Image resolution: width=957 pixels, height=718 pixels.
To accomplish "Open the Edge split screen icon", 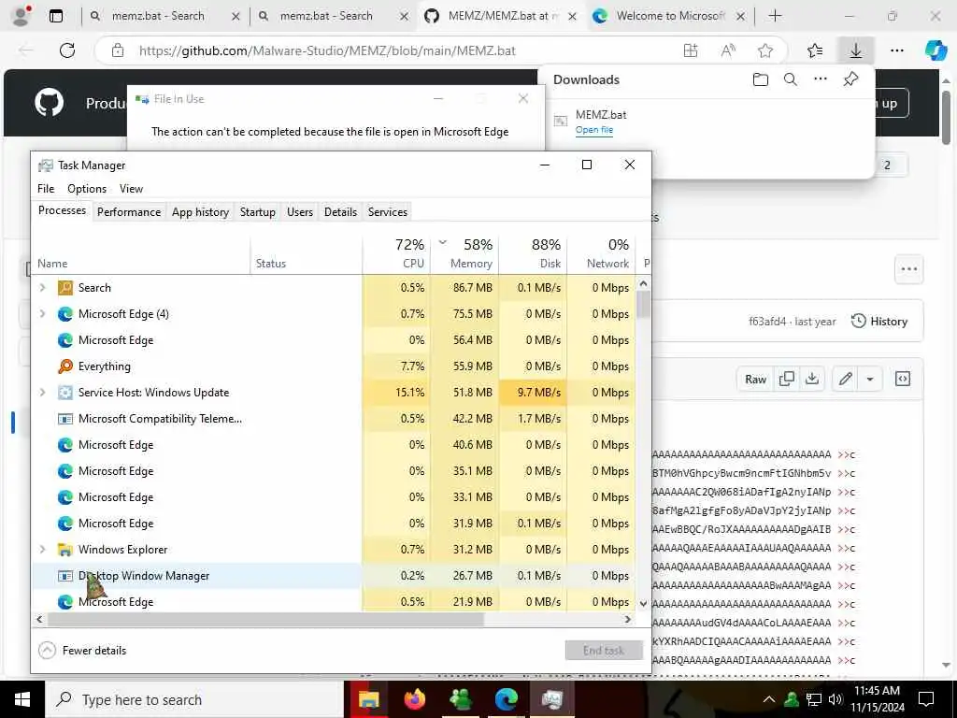I will tap(691, 50).
